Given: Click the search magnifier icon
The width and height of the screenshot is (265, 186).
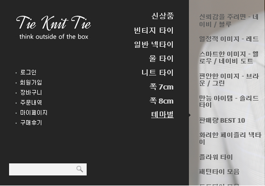Looking at the screenshot, I should (80, 169).
